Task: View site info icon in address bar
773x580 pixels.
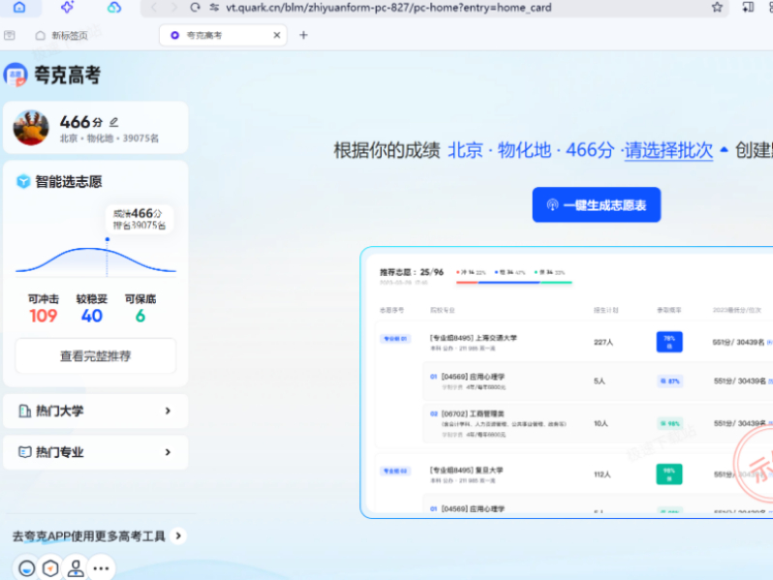Action: (x=214, y=8)
